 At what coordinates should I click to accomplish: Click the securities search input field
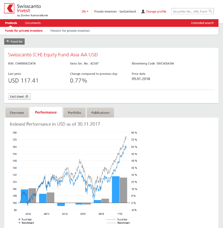(190, 12)
